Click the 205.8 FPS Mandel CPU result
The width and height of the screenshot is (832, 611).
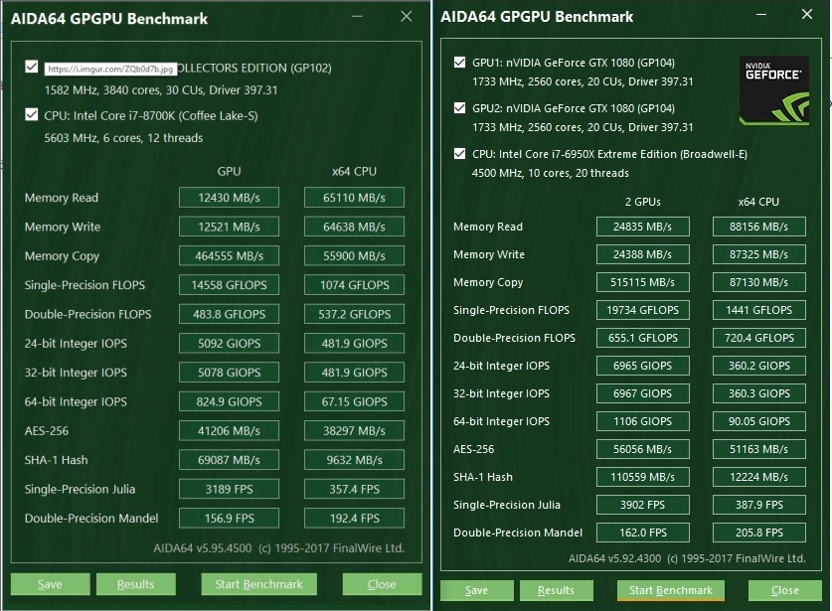[x=758, y=533]
